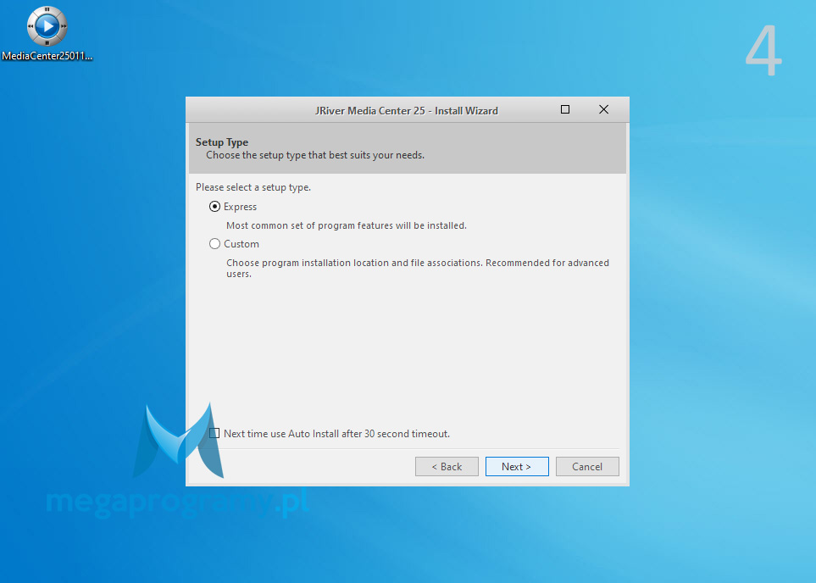
Task: Maximize the Install Wizard window
Action: coord(564,109)
